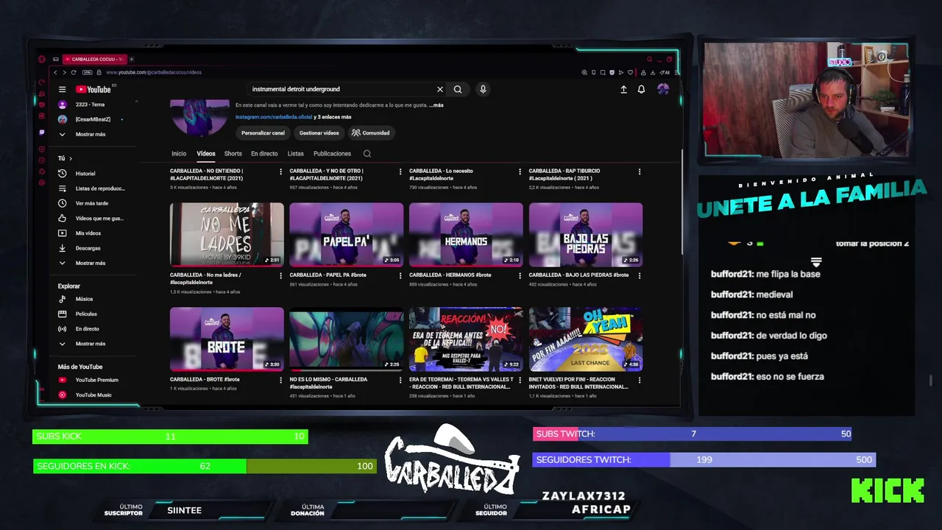The width and height of the screenshot is (942, 530).
Task: Open the channel's En directo tab
Action: [264, 154]
